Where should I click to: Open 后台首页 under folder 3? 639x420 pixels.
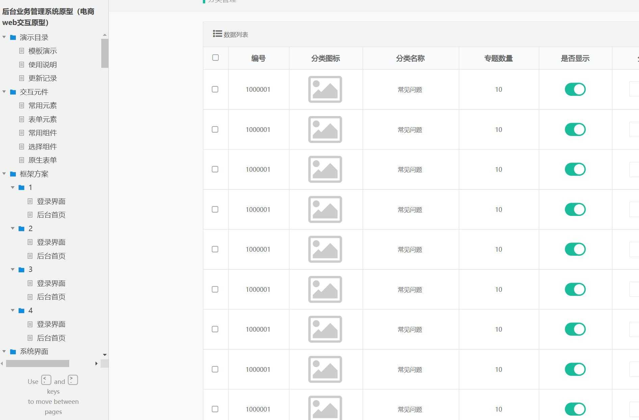click(51, 297)
